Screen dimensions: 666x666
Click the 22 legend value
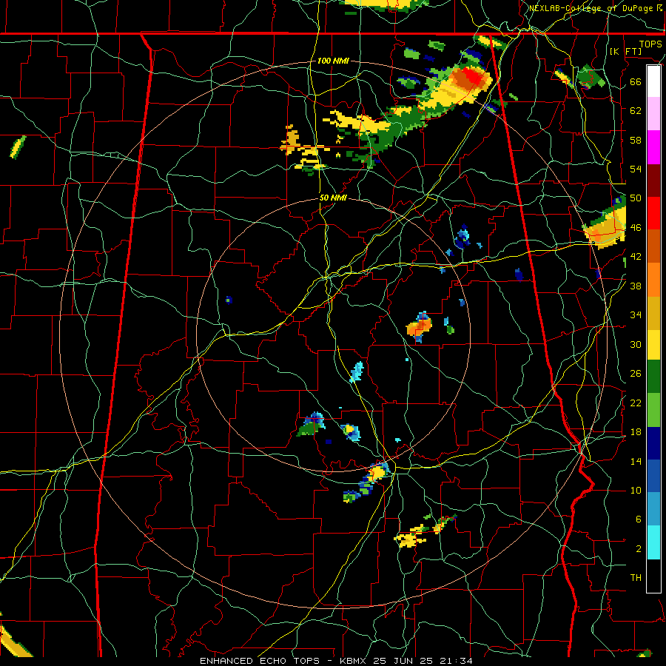click(x=636, y=403)
